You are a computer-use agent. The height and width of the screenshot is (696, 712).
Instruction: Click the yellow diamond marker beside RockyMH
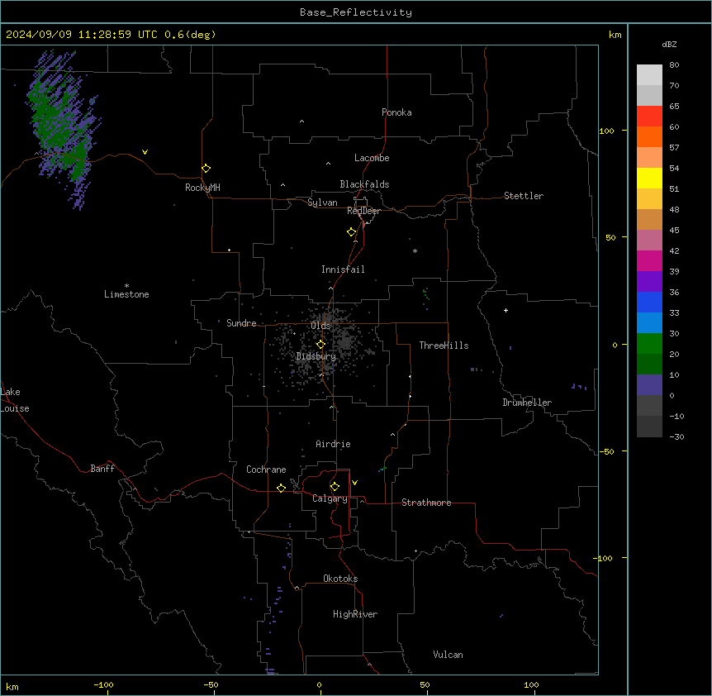coord(206,168)
